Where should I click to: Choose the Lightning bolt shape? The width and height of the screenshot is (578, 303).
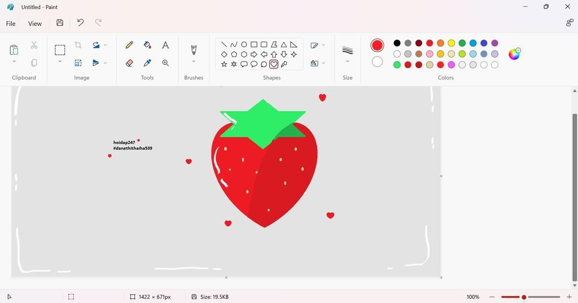[x=284, y=64]
